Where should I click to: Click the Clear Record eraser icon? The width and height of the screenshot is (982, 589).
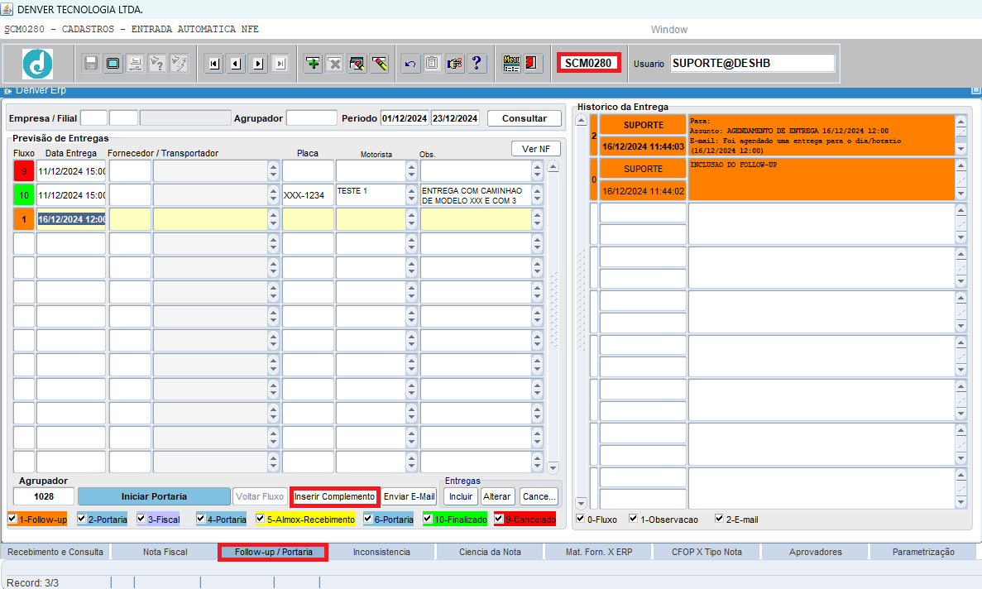tap(357, 63)
